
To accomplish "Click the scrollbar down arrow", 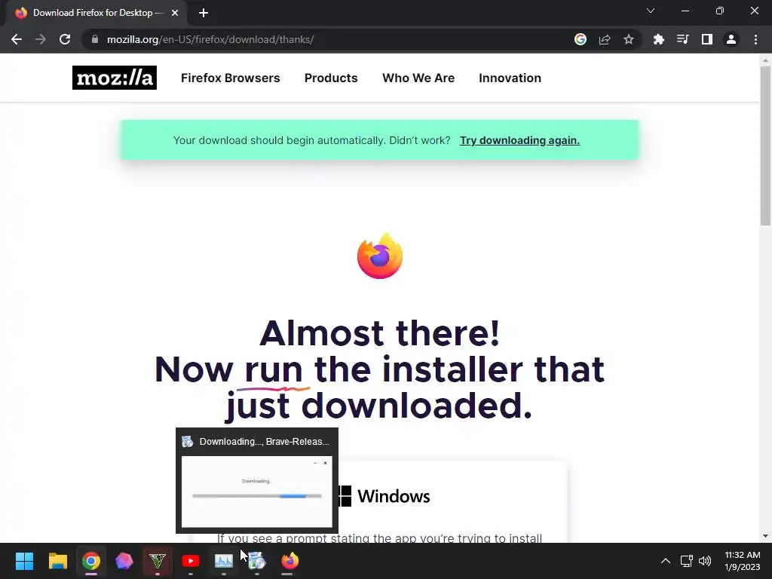I will point(765,536).
